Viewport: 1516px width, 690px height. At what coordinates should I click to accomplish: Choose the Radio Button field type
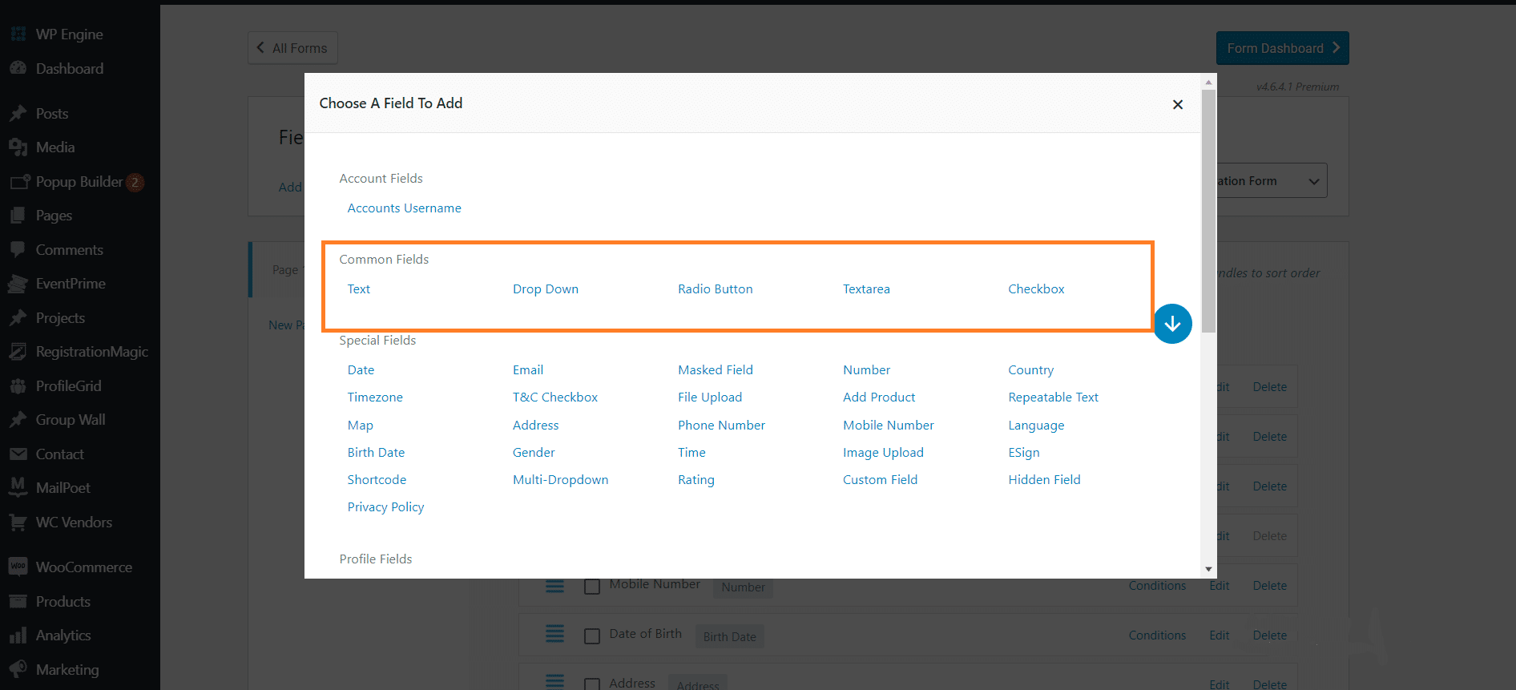[x=715, y=289]
